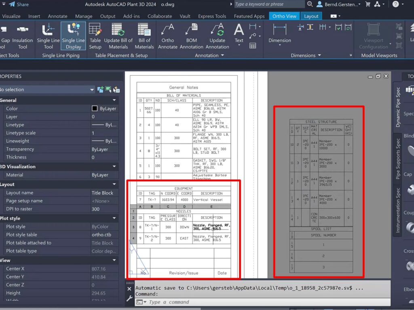This screenshot has width=414, height=310.
Task: Click the adjust dimension space icon
Action: pyautogui.click(x=310, y=27)
